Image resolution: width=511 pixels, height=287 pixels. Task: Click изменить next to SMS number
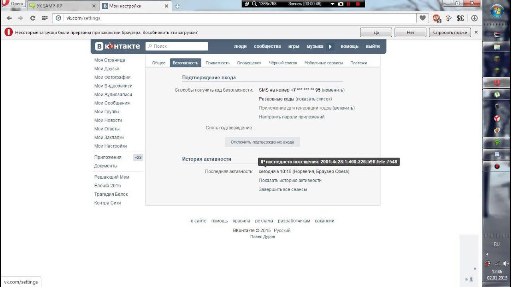333,90
